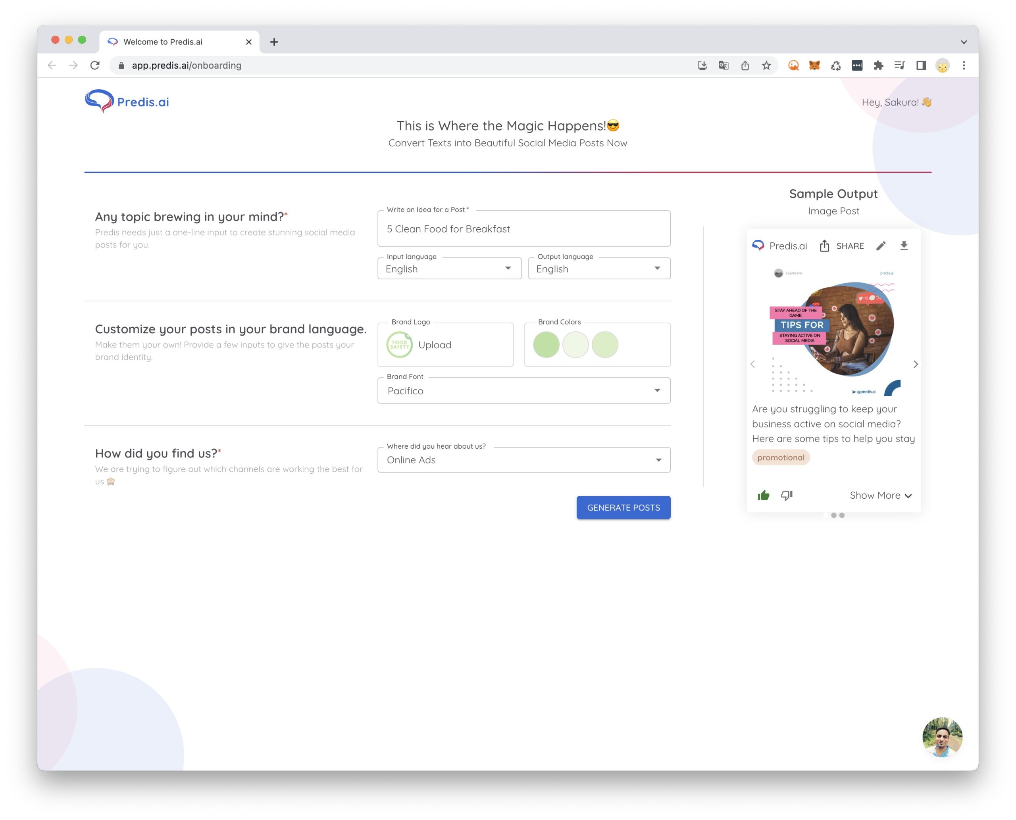Open the Output language dropdown
This screenshot has height=820, width=1016.
point(599,269)
